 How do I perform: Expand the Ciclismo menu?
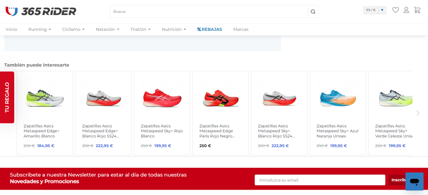[x=73, y=30]
